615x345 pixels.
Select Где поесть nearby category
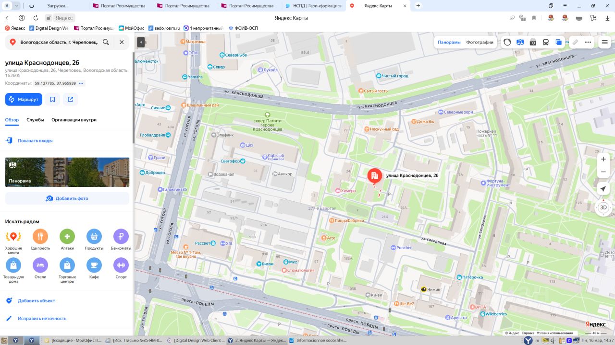pos(40,240)
